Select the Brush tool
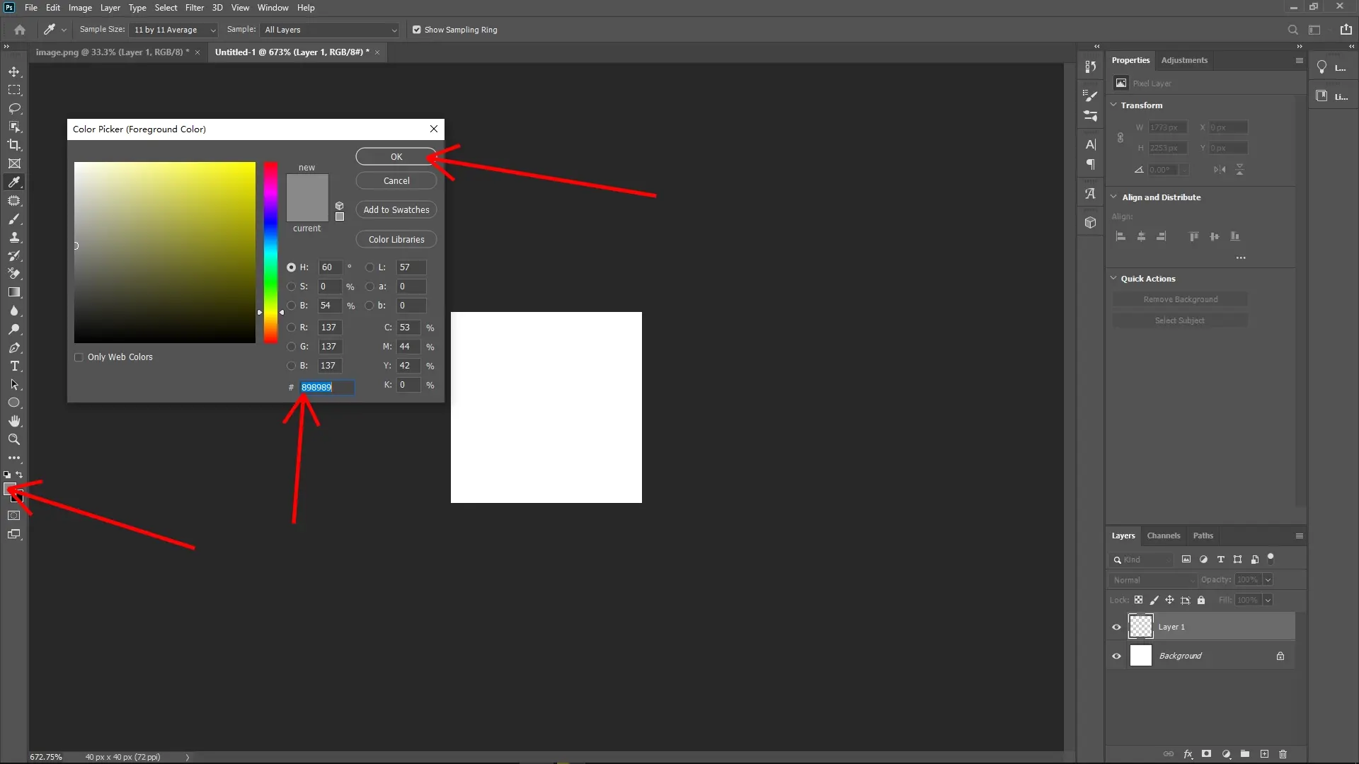Screen dimensions: 1359x764 [14, 219]
